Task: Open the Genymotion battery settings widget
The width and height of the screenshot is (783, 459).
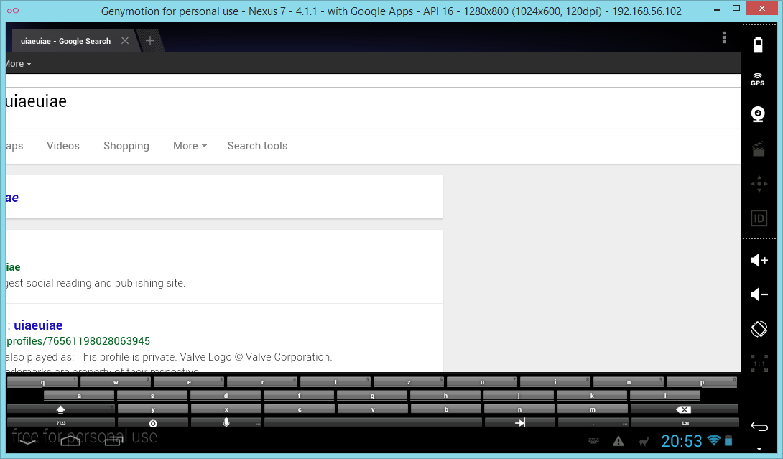Action: (758, 45)
